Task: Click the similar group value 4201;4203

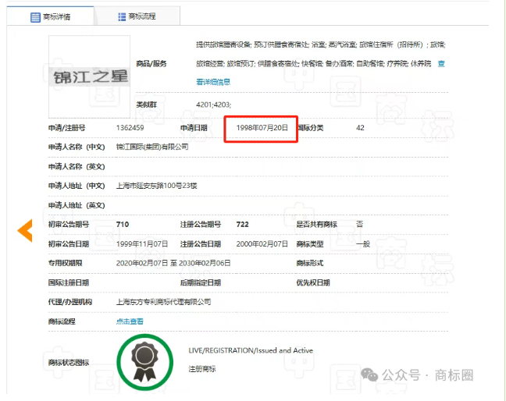Action: 213,105
